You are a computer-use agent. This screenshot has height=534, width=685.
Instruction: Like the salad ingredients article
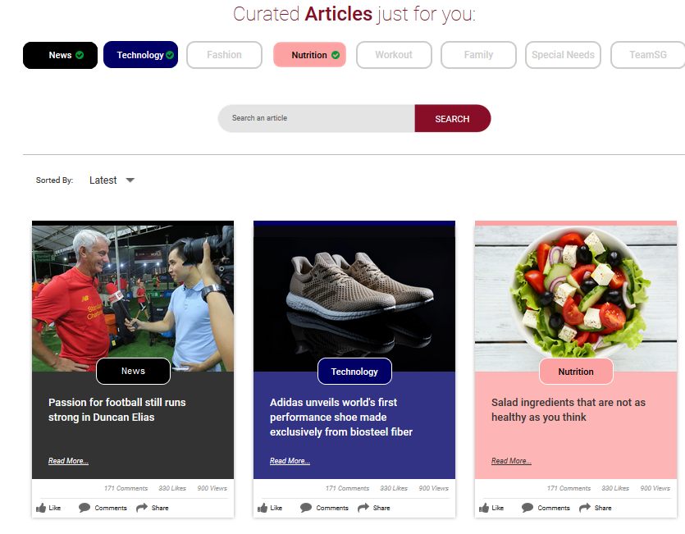[491, 508]
